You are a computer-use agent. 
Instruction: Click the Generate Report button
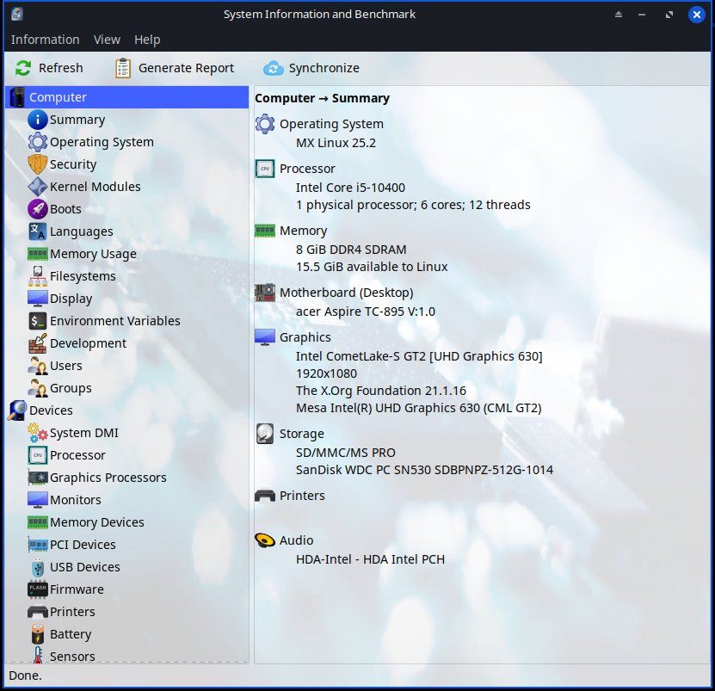pyautogui.click(x=176, y=69)
